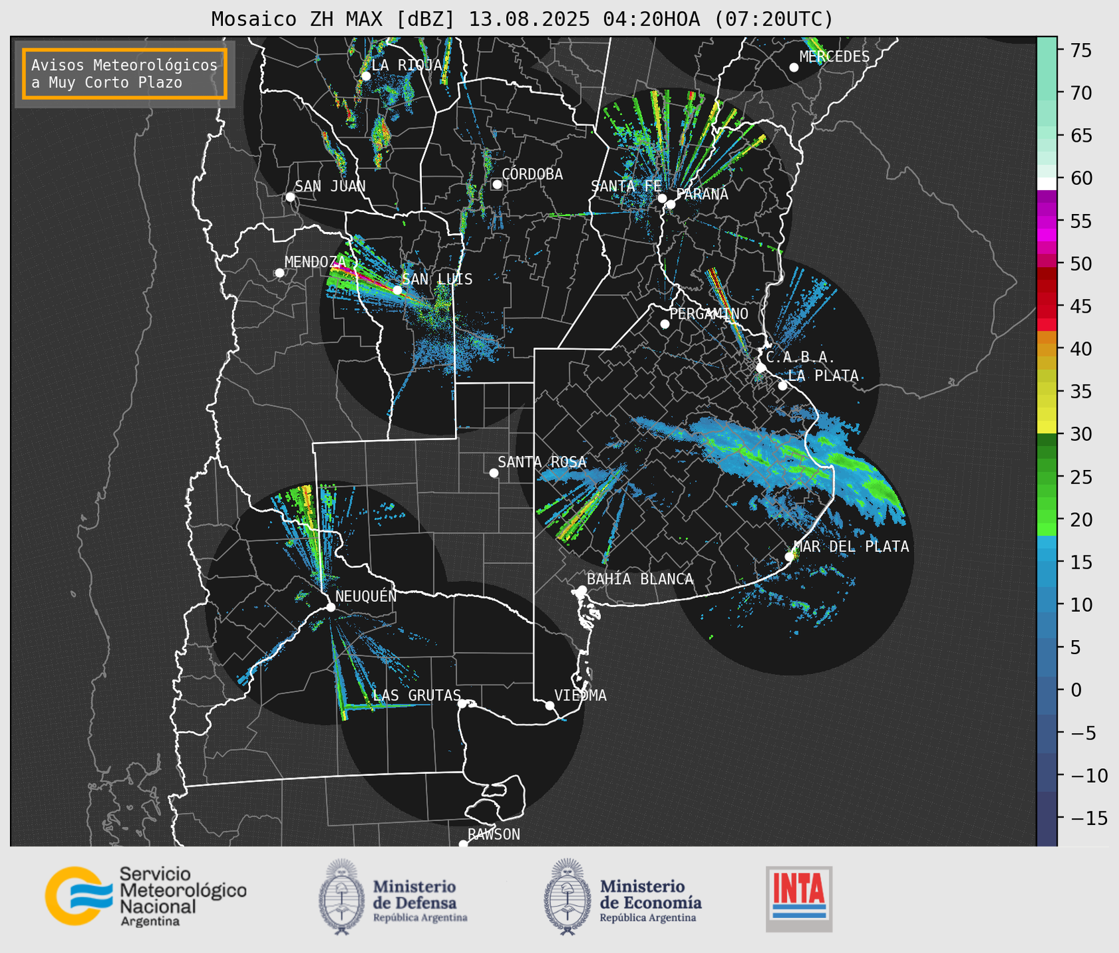Click the Ministerio de Defensa emblem

pyautogui.click(x=342, y=897)
